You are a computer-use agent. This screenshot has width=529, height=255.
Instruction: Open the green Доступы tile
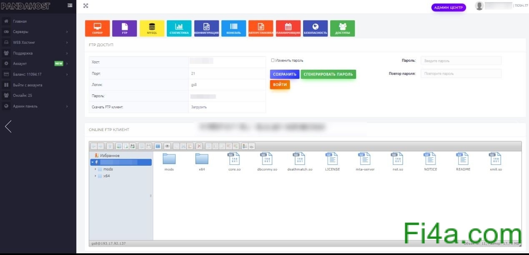[x=343, y=28]
